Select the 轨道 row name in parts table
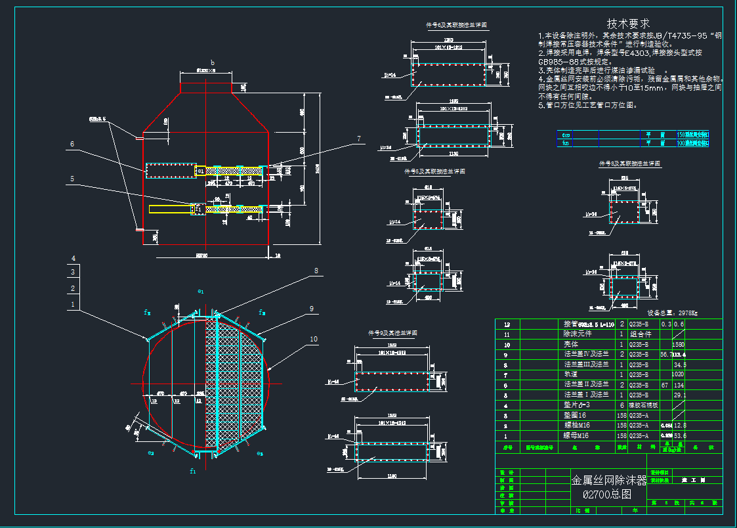Screen dimensions: 737x528 click(571, 374)
